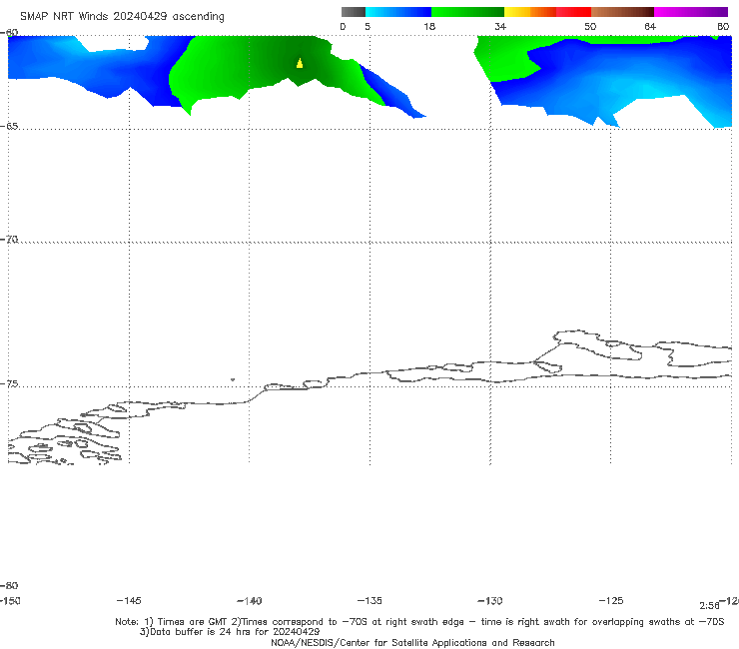The width and height of the screenshot is (739, 649).
Task: Click the latitude label -80
Action: [x=9, y=585]
